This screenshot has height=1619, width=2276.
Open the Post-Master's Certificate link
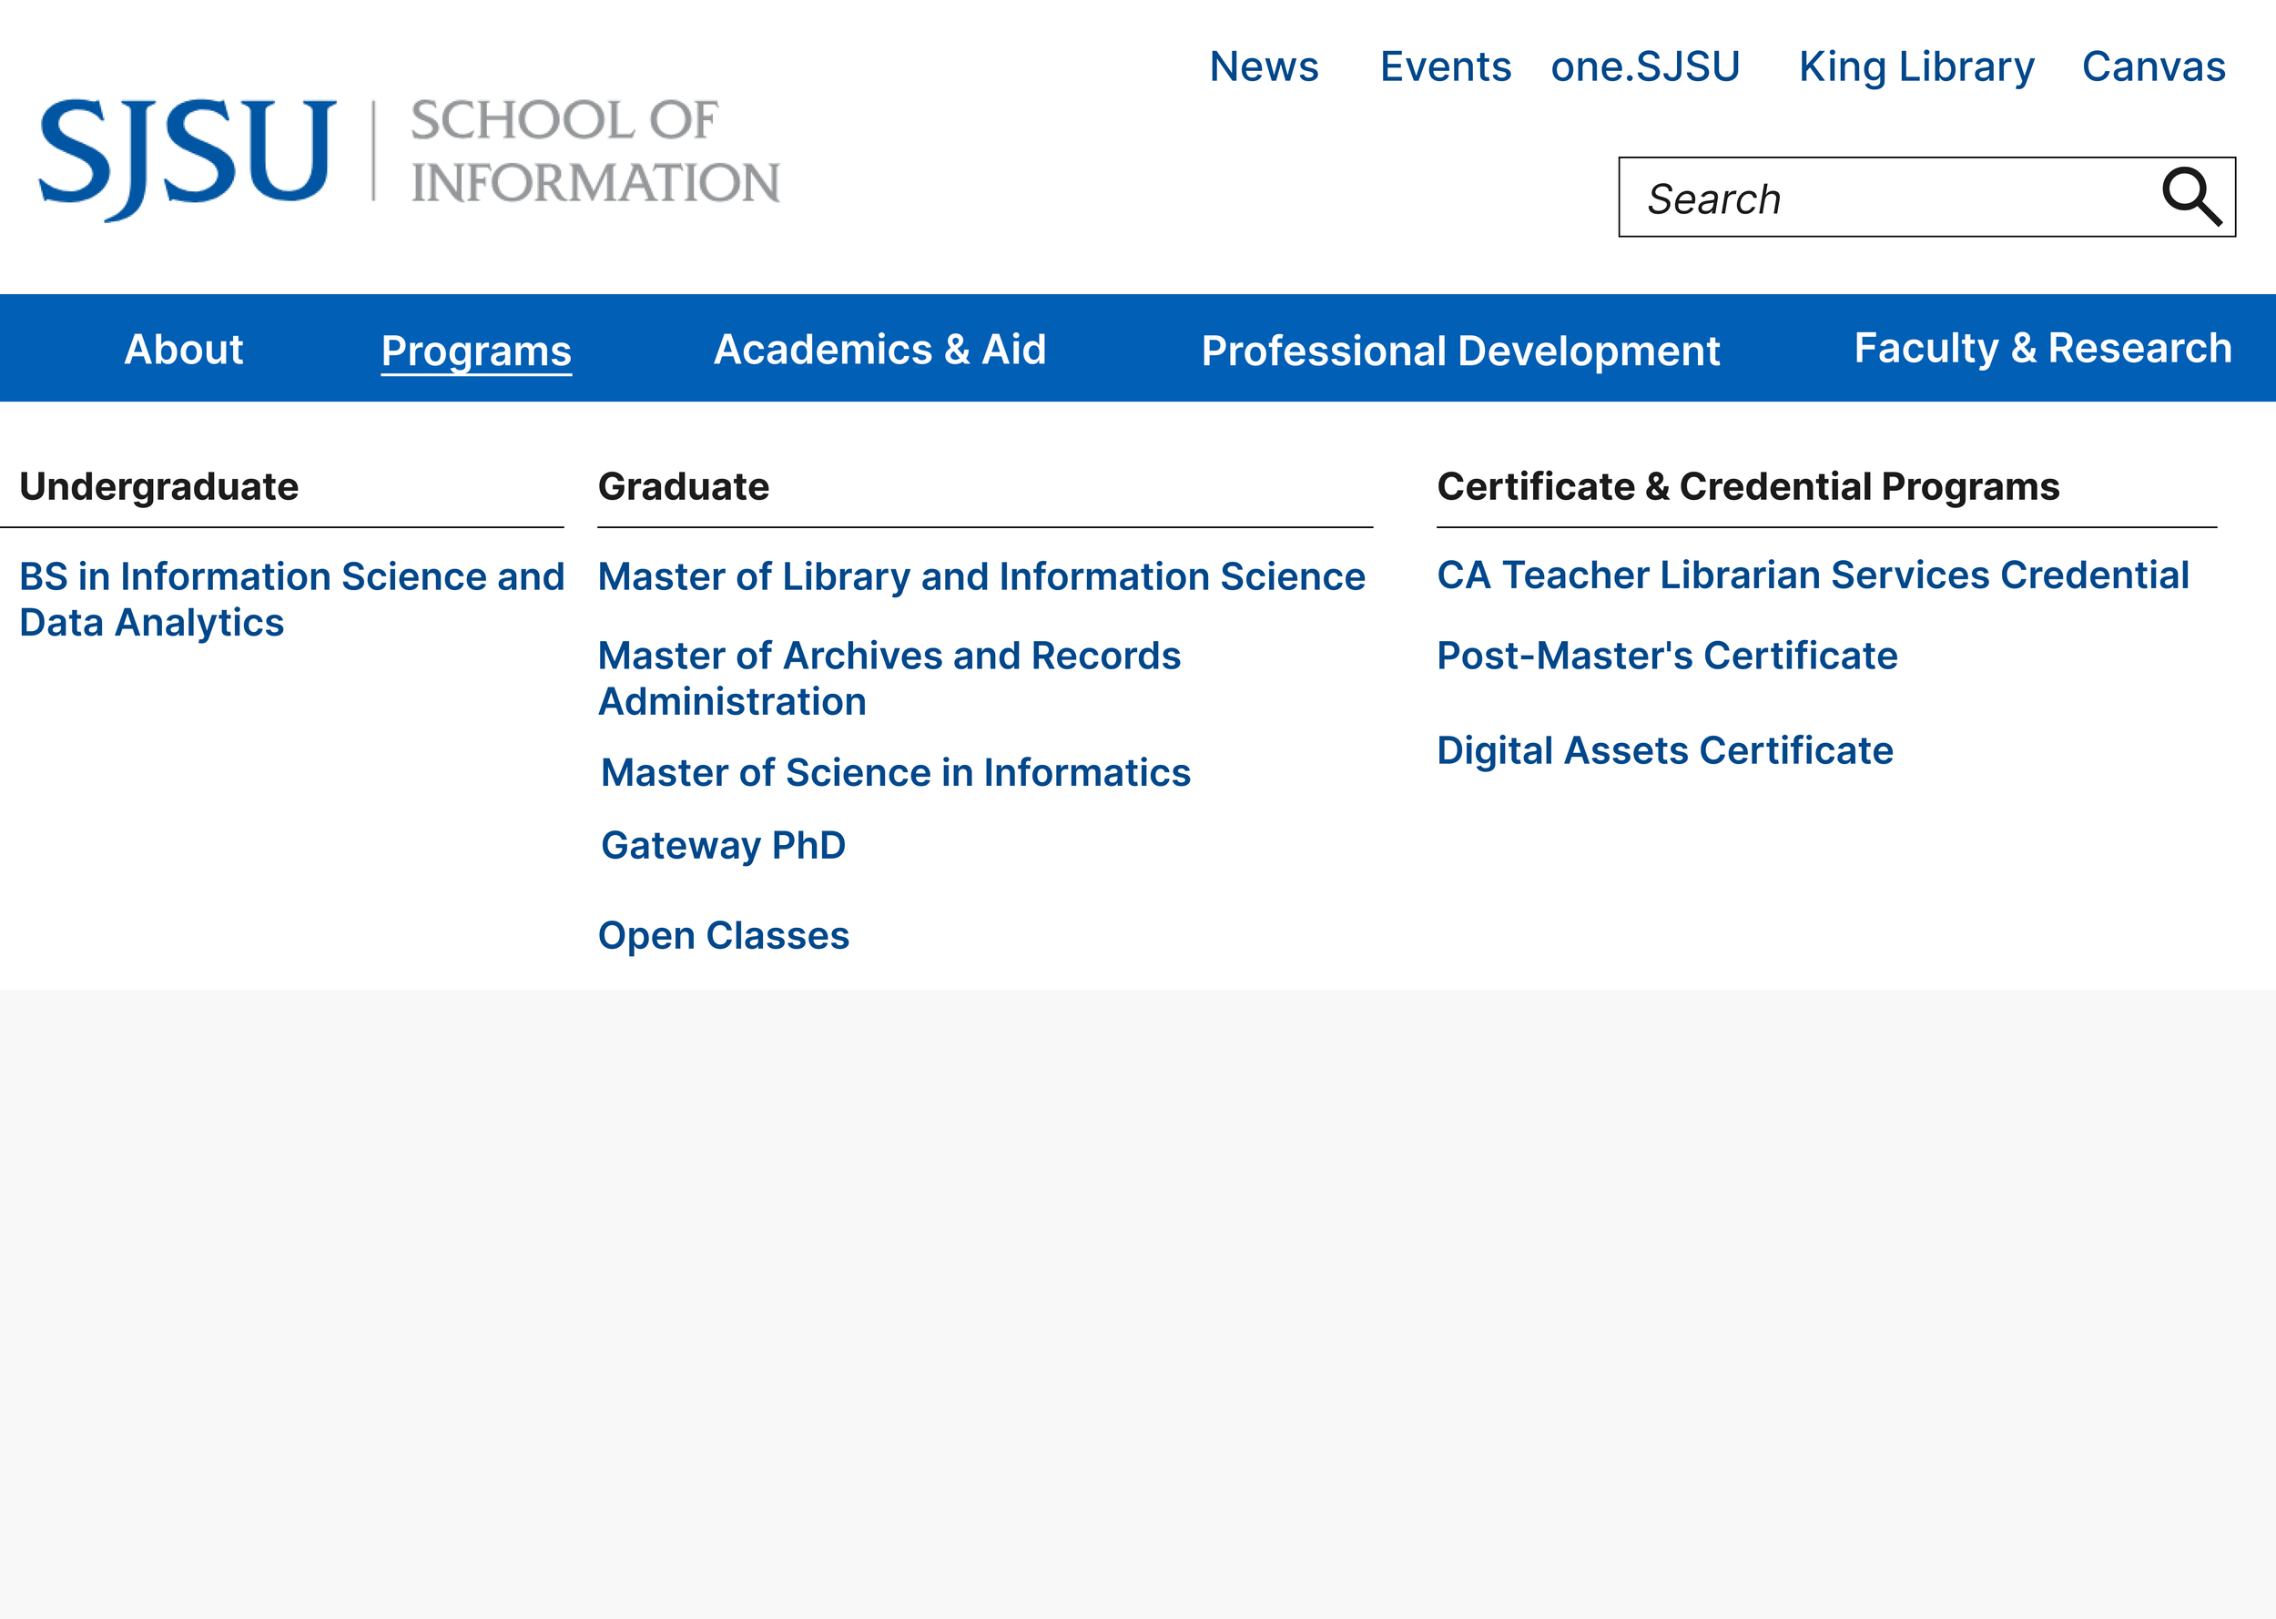click(x=1667, y=656)
